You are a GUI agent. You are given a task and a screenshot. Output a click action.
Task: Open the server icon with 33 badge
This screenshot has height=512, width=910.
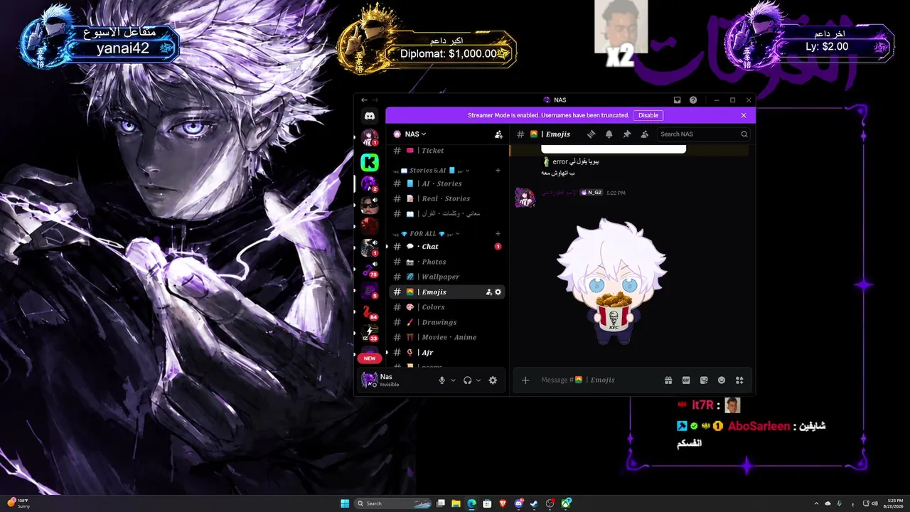pyautogui.click(x=370, y=333)
